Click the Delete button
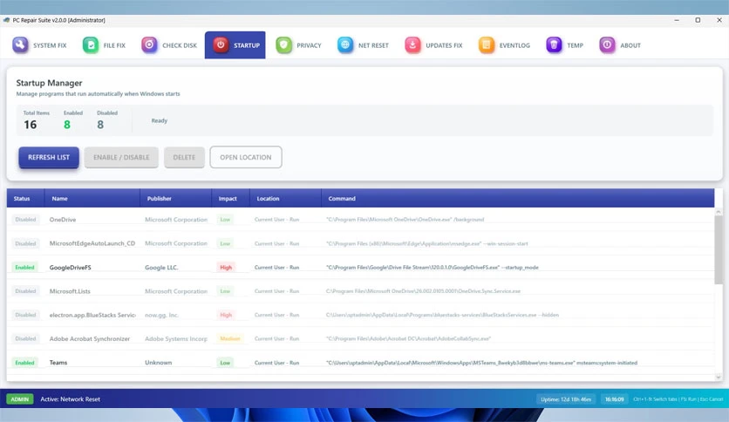The width and height of the screenshot is (729, 422). (184, 157)
